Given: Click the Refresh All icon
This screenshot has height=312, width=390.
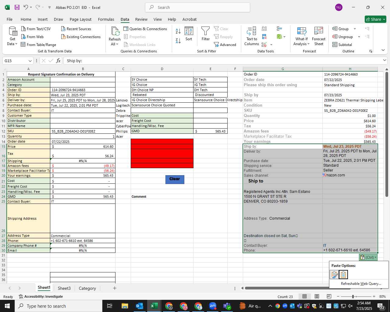Looking at the screenshot, I should coord(115,31).
